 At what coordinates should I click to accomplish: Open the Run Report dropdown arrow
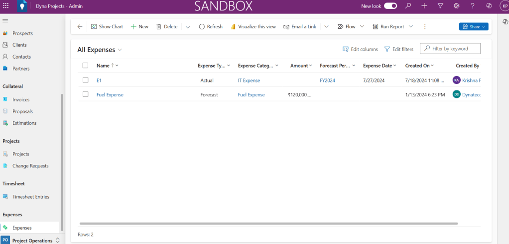pyautogui.click(x=411, y=27)
